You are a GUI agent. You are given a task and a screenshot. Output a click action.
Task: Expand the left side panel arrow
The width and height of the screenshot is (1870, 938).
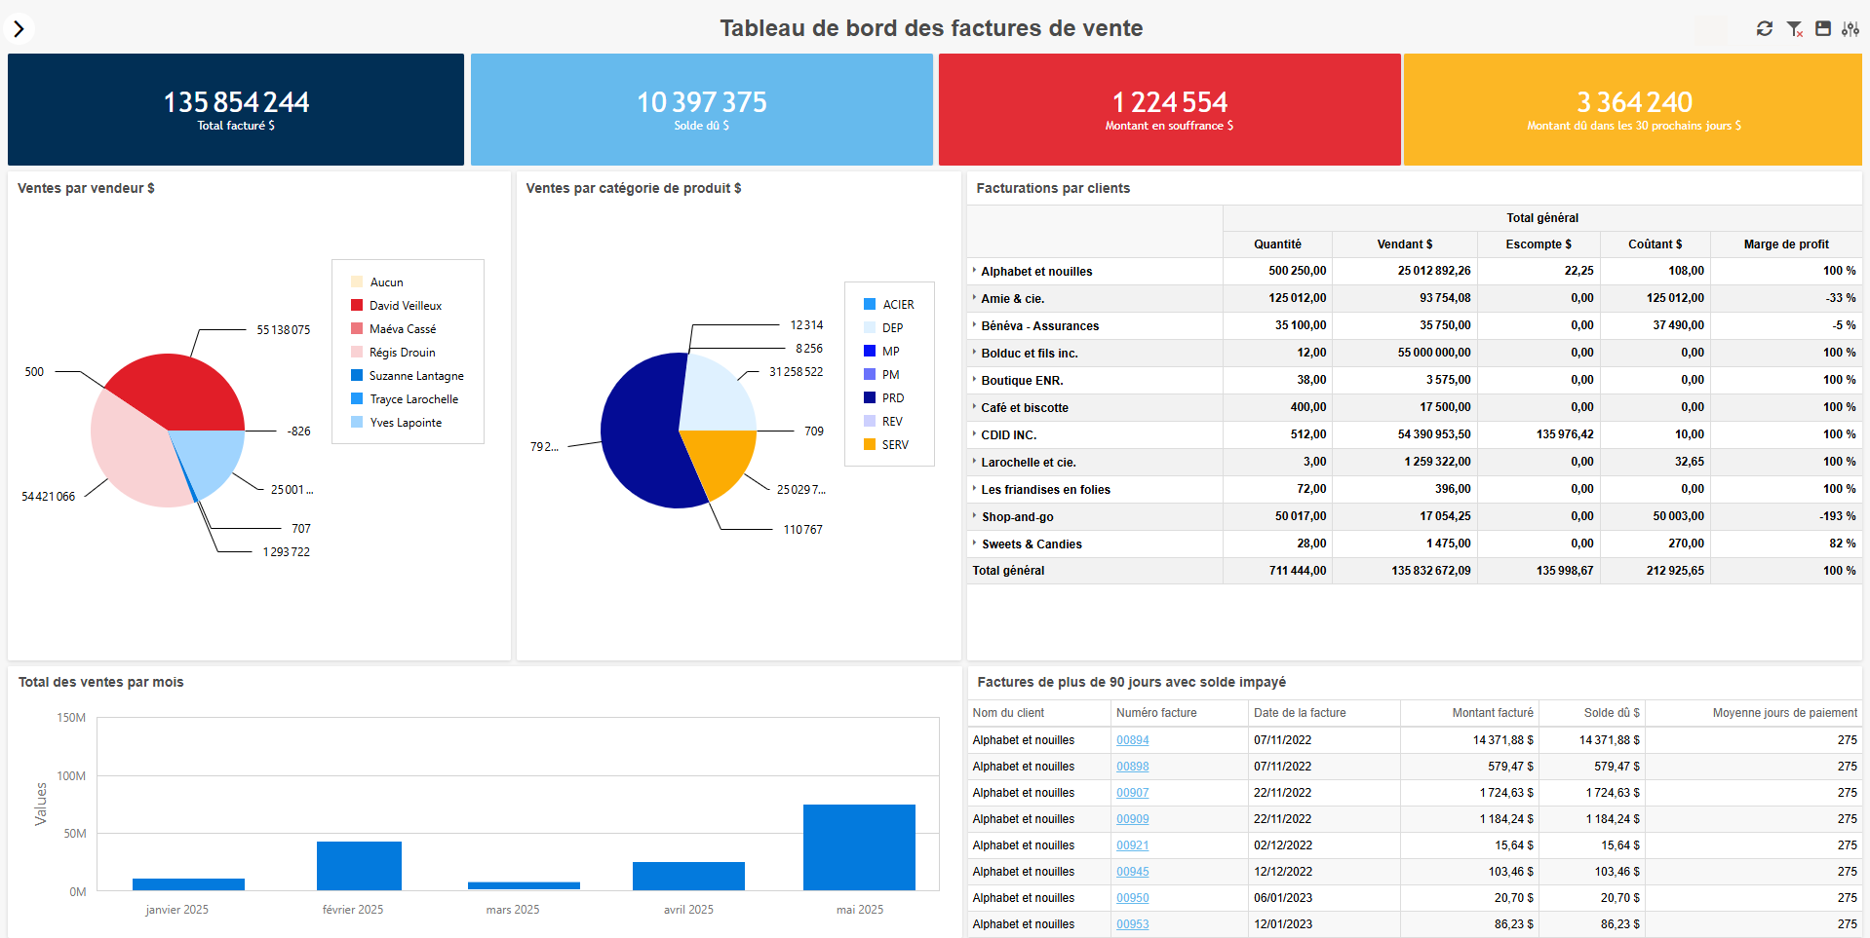pyautogui.click(x=19, y=29)
